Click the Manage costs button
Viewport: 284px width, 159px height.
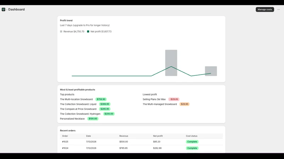pos(264,10)
